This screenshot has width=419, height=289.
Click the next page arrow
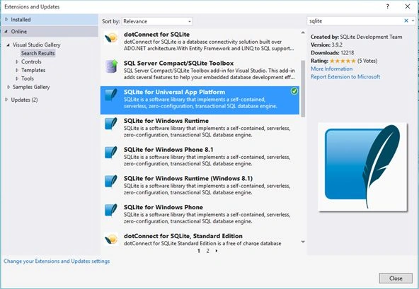[217, 251]
